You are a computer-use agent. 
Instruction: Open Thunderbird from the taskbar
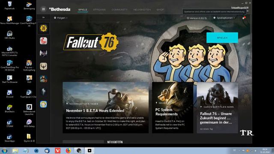point(47,151)
